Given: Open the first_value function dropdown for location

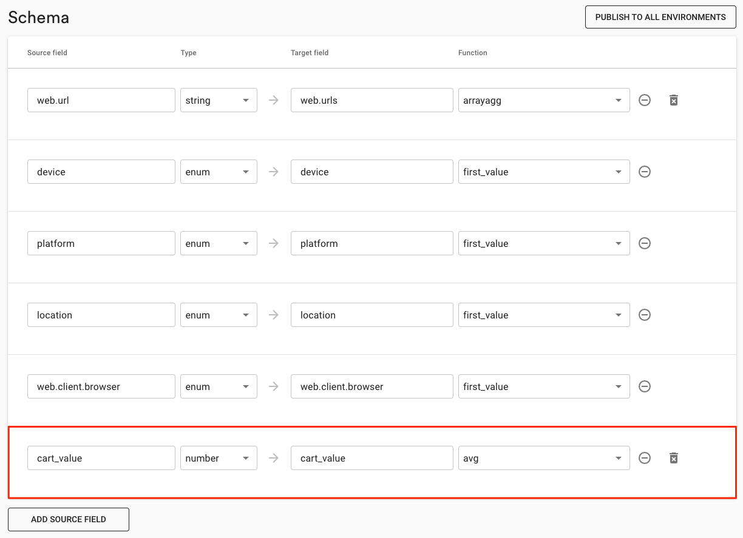Looking at the screenshot, I should click(544, 315).
